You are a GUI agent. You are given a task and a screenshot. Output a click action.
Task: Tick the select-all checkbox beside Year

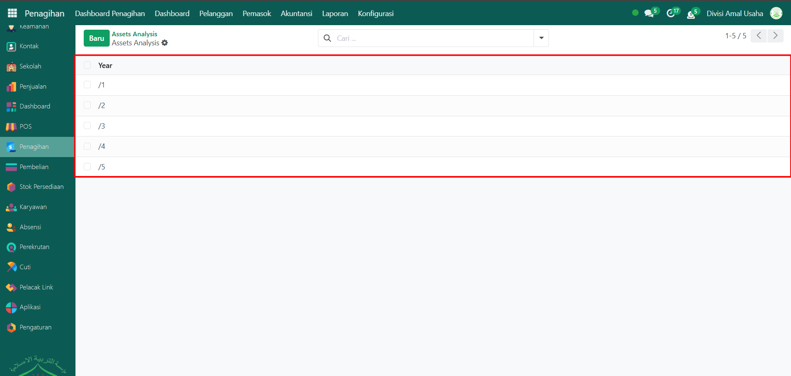pyautogui.click(x=87, y=65)
